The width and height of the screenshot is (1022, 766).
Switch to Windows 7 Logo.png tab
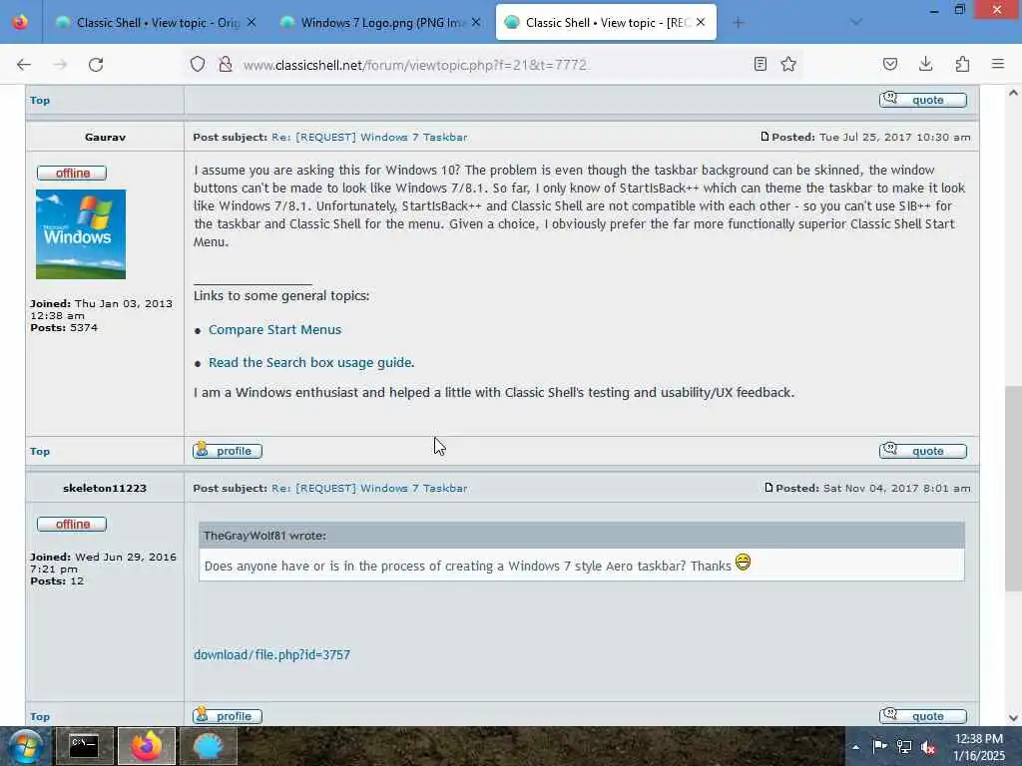380,23
